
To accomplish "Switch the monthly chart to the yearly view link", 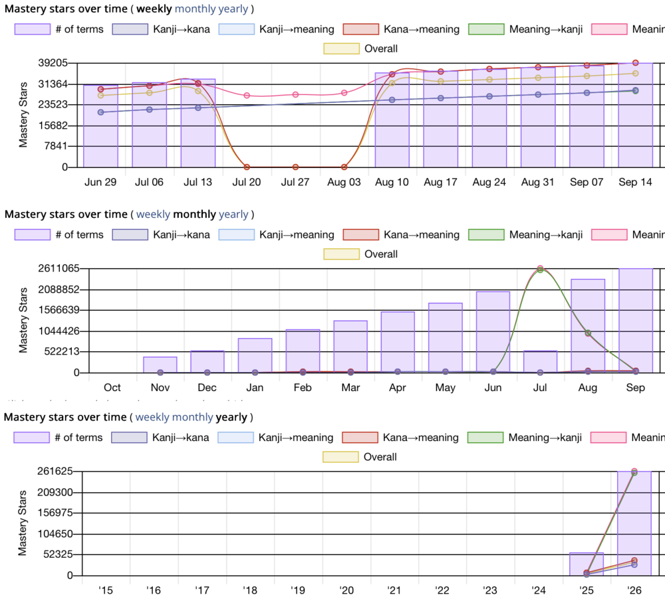I will (233, 215).
